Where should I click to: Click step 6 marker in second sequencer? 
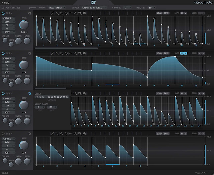[112, 86]
